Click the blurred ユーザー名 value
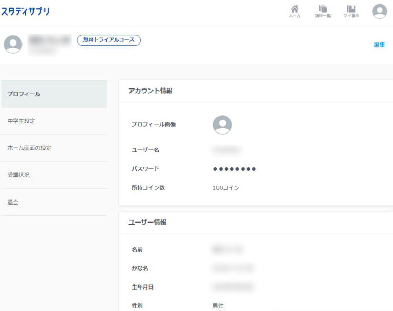 (226, 150)
